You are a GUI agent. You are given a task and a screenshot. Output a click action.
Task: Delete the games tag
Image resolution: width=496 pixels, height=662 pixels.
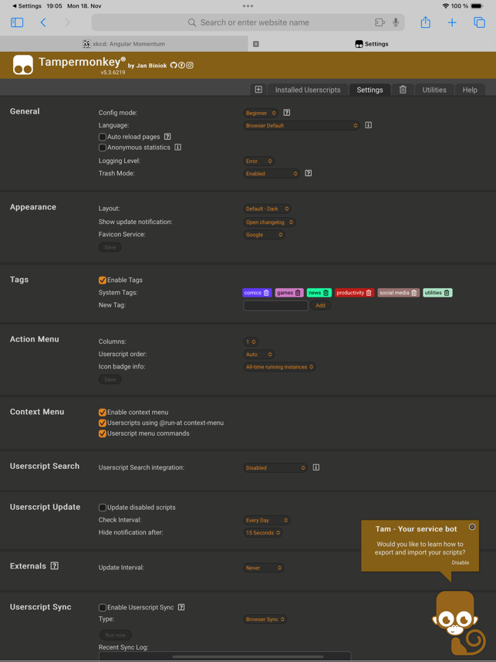(298, 293)
